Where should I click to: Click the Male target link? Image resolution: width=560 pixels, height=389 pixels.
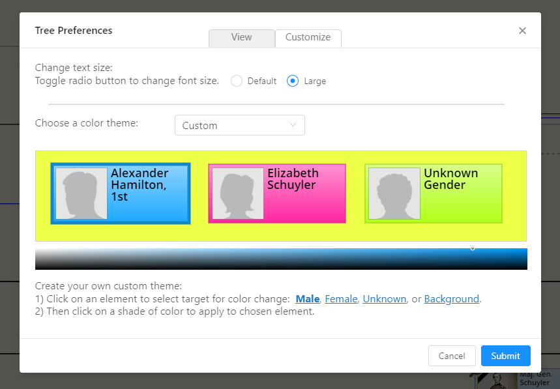point(308,299)
